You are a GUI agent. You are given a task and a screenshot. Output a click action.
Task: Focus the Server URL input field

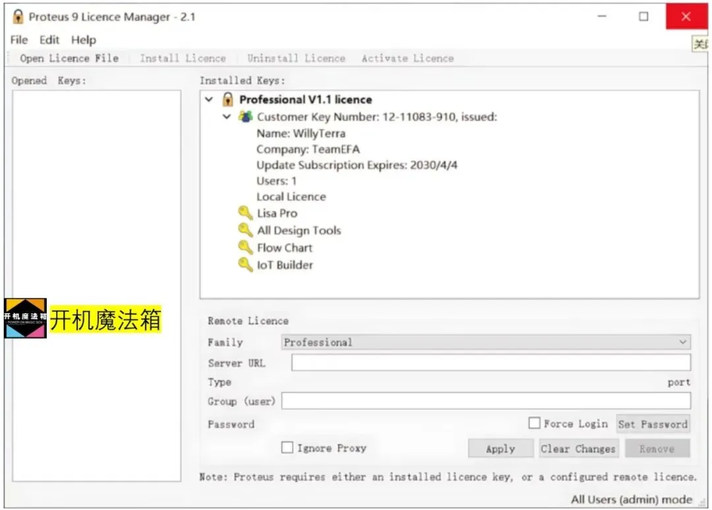[491, 362]
